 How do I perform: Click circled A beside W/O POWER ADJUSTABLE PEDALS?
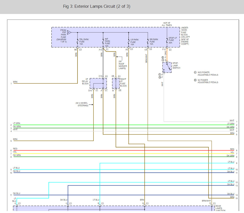point(195,72)
